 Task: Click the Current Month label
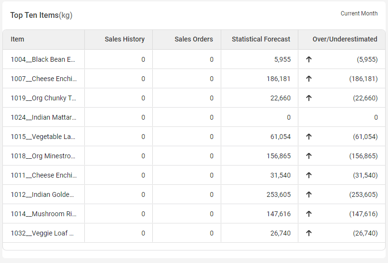[x=359, y=14]
